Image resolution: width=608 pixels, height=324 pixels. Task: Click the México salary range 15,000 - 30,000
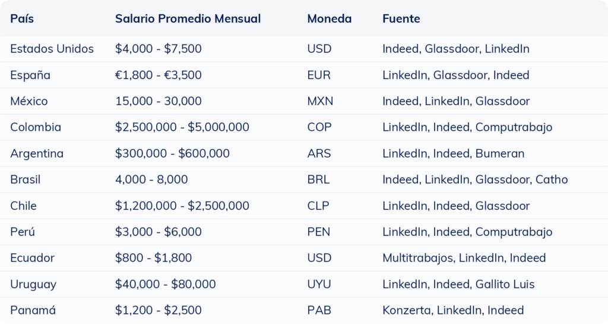pyautogui.click(x=158, y=101)
